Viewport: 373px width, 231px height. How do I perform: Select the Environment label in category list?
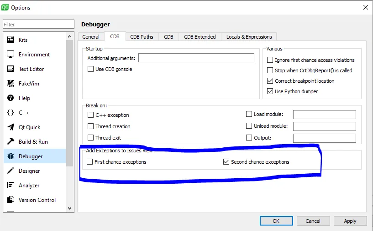(x=34, y=55)
